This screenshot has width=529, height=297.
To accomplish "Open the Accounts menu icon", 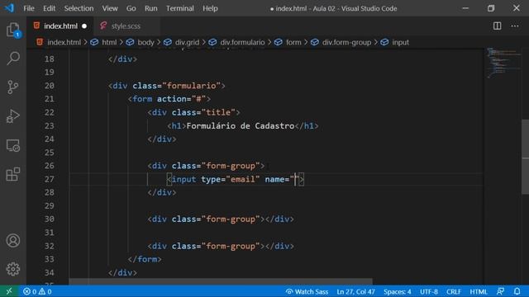I will tap(13, 241).
